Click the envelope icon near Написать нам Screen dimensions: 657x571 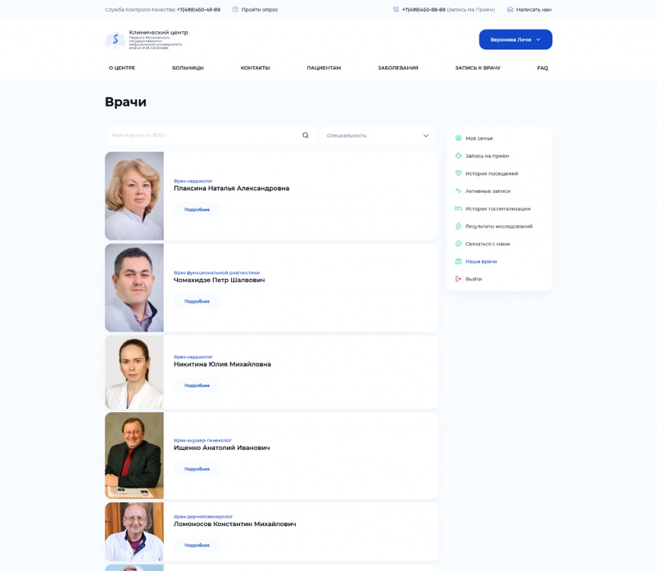[x=510, y=10]
